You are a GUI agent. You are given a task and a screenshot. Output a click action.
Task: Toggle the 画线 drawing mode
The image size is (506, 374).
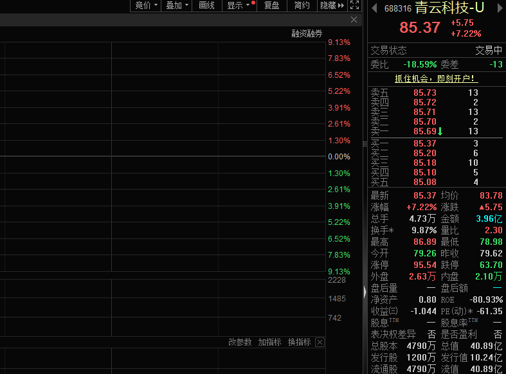tap(206, 6)
